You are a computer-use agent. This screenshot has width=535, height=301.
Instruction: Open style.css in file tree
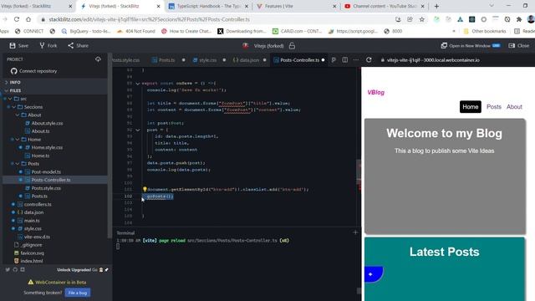tap(33, 228)
